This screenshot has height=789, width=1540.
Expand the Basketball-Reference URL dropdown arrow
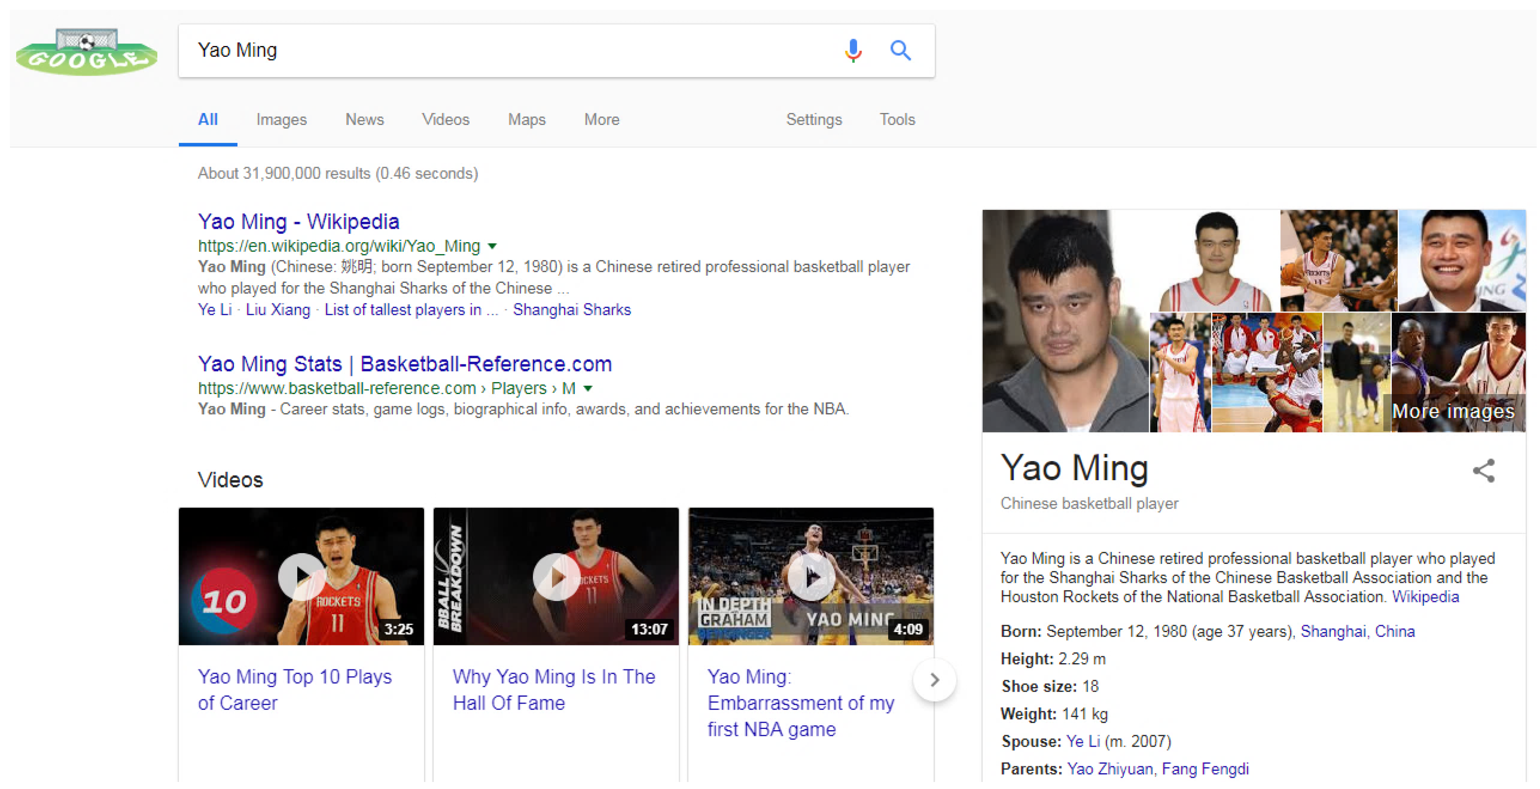pyautogui.click(x=588, y=389)
